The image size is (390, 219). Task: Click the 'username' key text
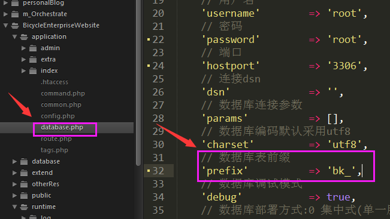click(x=230, y=13)
